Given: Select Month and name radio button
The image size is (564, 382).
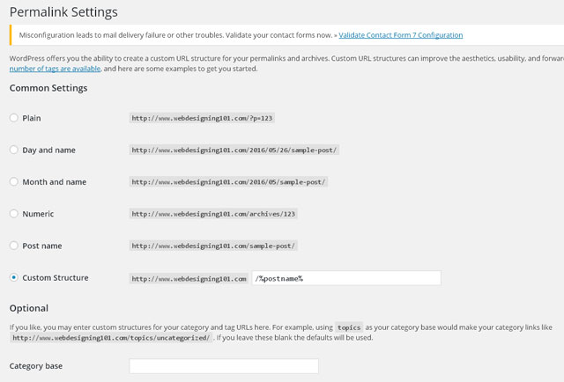Looking at the screenshot, I should [x=14, y=182].
